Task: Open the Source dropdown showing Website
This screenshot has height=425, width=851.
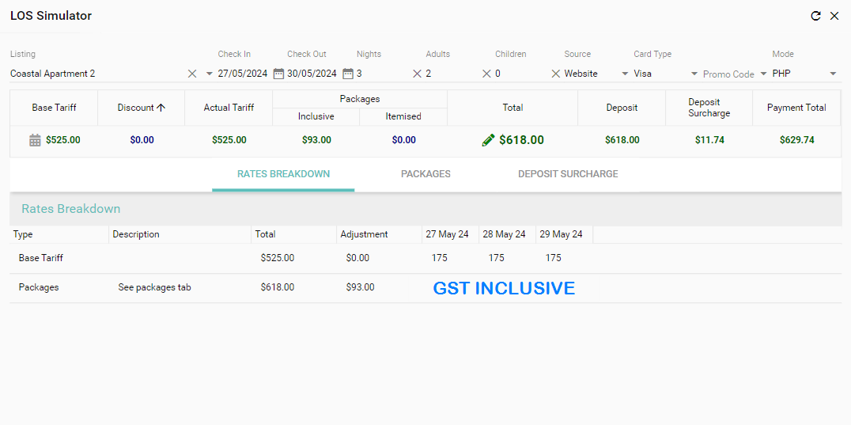Action: point(625,74)
